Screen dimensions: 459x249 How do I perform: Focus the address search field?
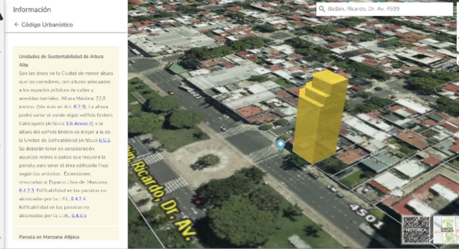coord(385,9)
